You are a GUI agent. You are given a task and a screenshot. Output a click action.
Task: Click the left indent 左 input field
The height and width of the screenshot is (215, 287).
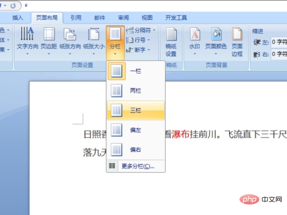(x=278, y=42)
